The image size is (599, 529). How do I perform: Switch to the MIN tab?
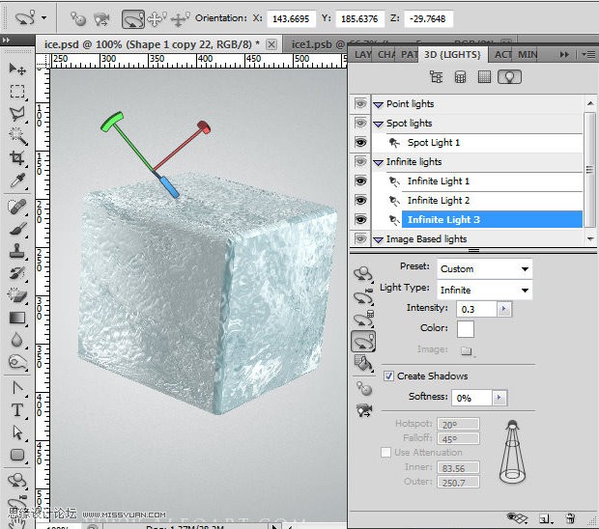click(528, 55)
